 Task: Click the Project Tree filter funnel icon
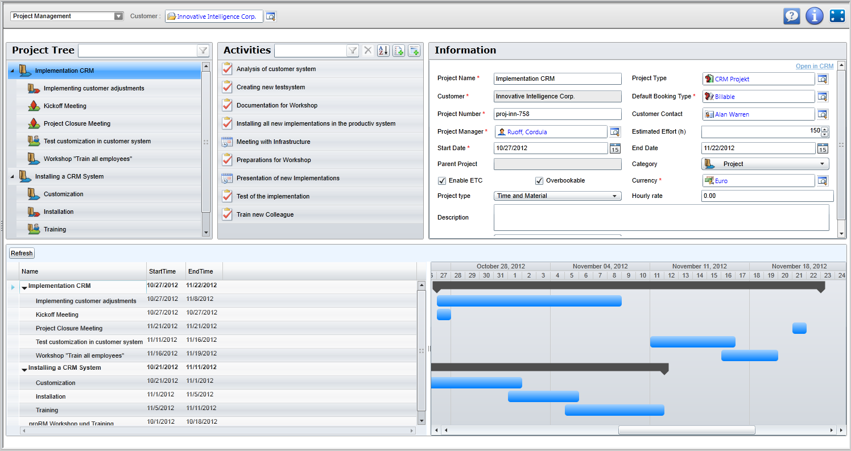click(x=203, y=51)
